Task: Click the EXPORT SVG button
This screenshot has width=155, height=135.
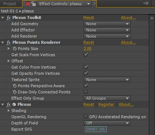Action: coord(96,129)
